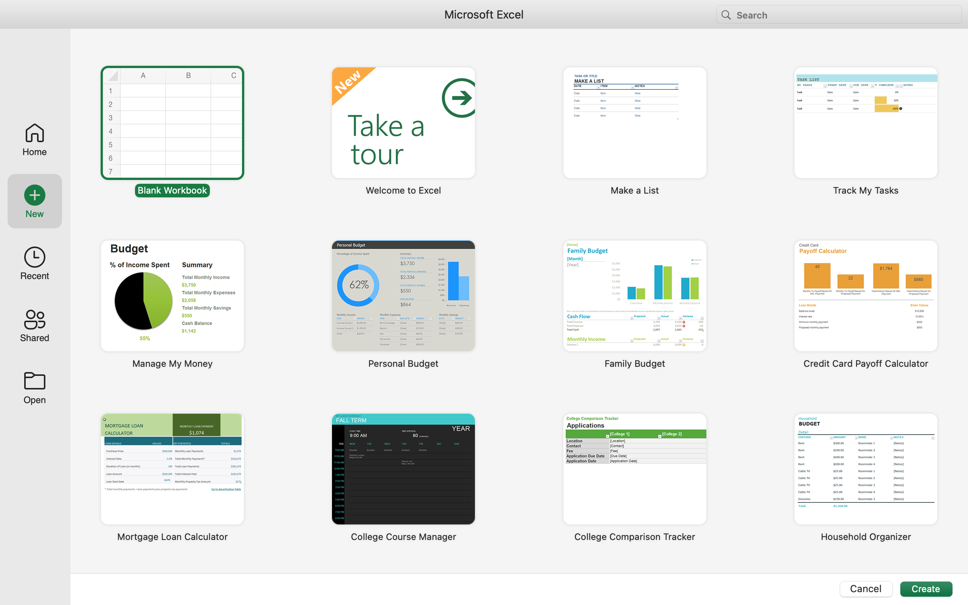Viewport: 968px width, 605px height.
Task: Open the Home section in sidebar
Action: pos(34,139)
